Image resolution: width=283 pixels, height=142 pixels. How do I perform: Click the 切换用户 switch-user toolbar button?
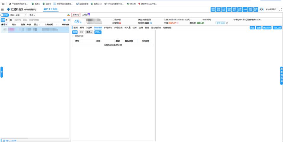[256, 9]
